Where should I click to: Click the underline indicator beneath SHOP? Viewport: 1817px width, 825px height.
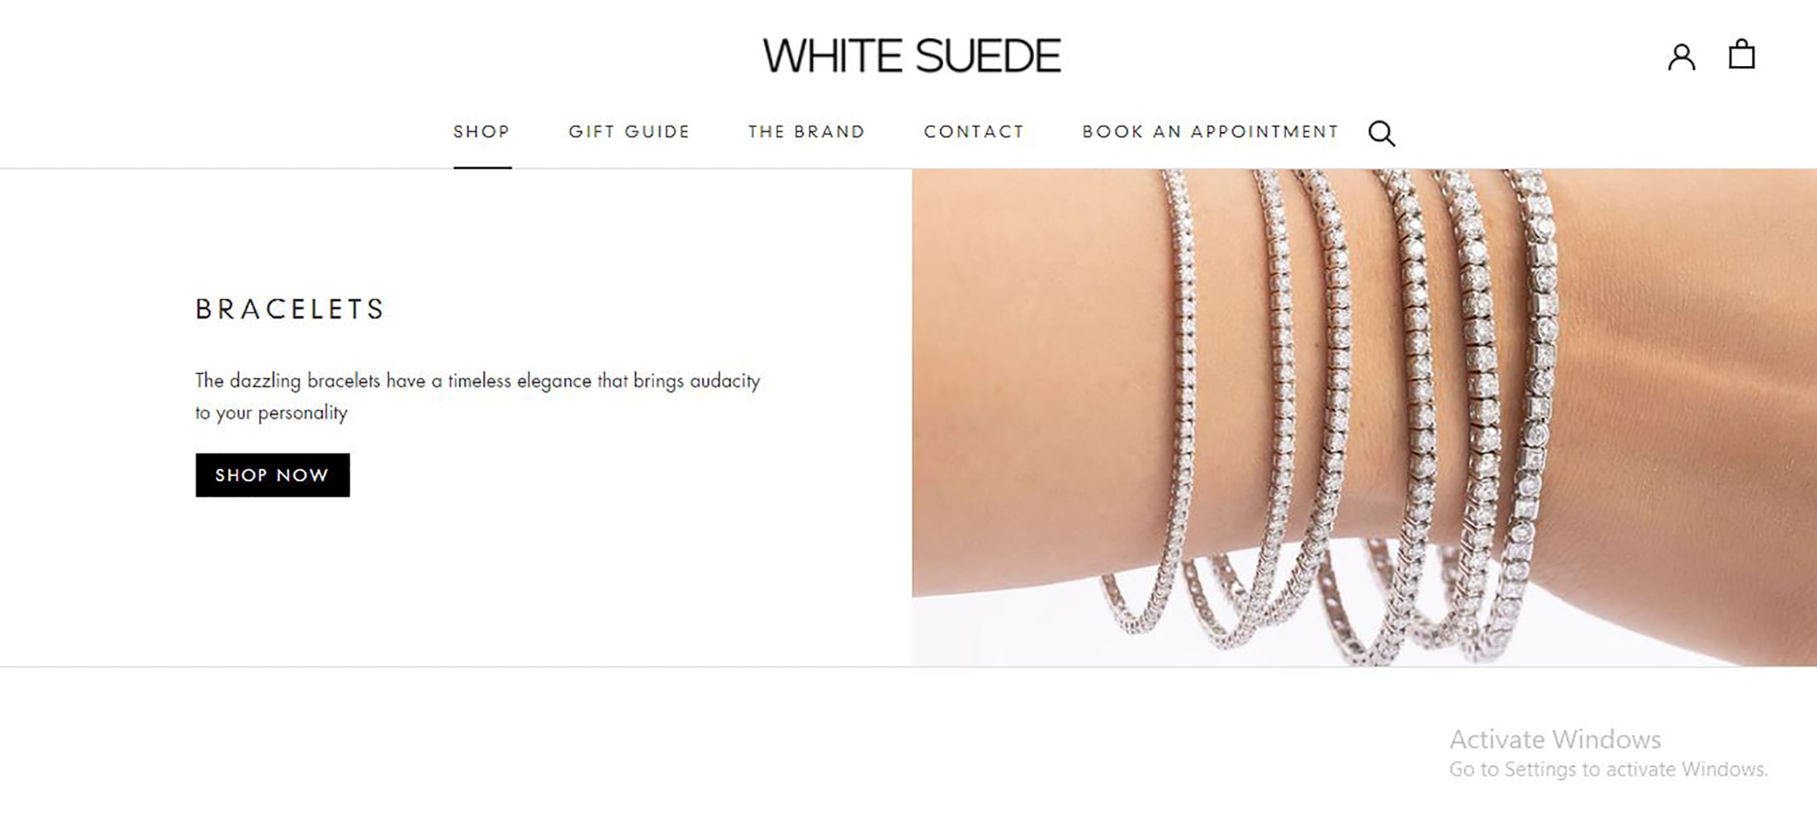click(x=482, y=167)
